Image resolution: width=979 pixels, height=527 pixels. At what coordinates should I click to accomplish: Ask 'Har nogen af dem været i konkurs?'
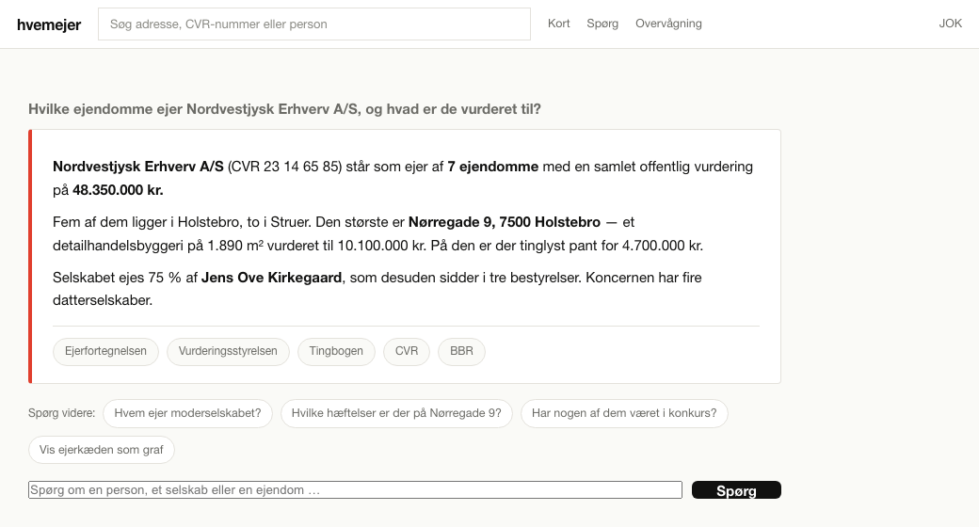tap(624, 413)
